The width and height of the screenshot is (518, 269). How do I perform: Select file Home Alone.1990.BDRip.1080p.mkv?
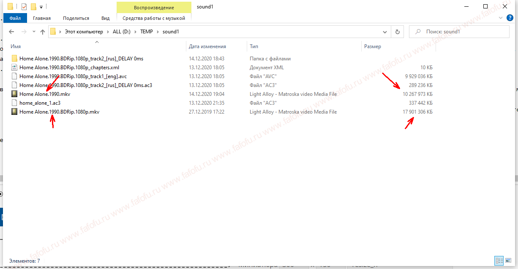pos(59,112)
